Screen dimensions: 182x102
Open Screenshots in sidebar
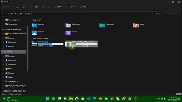[11, 24]
